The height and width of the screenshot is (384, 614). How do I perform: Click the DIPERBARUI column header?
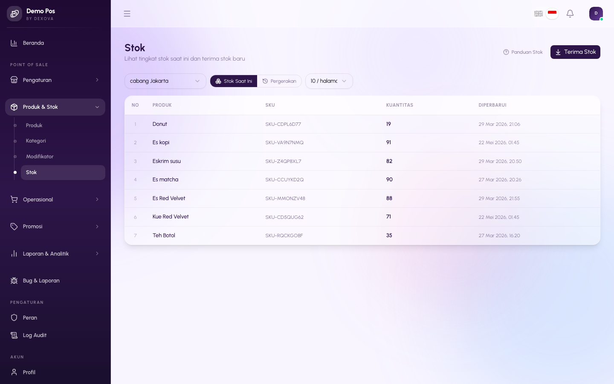tap(492, 105)
